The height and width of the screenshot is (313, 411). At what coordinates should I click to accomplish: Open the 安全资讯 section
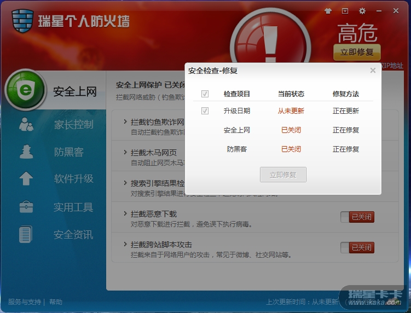click(x=73, y=235)
